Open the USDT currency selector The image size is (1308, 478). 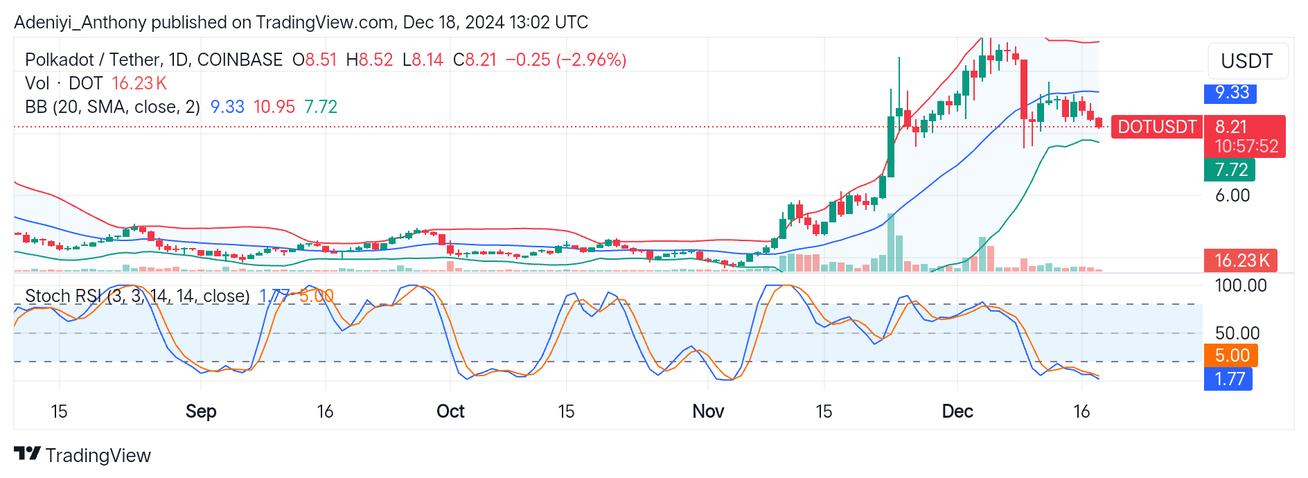pos(1248,61)
